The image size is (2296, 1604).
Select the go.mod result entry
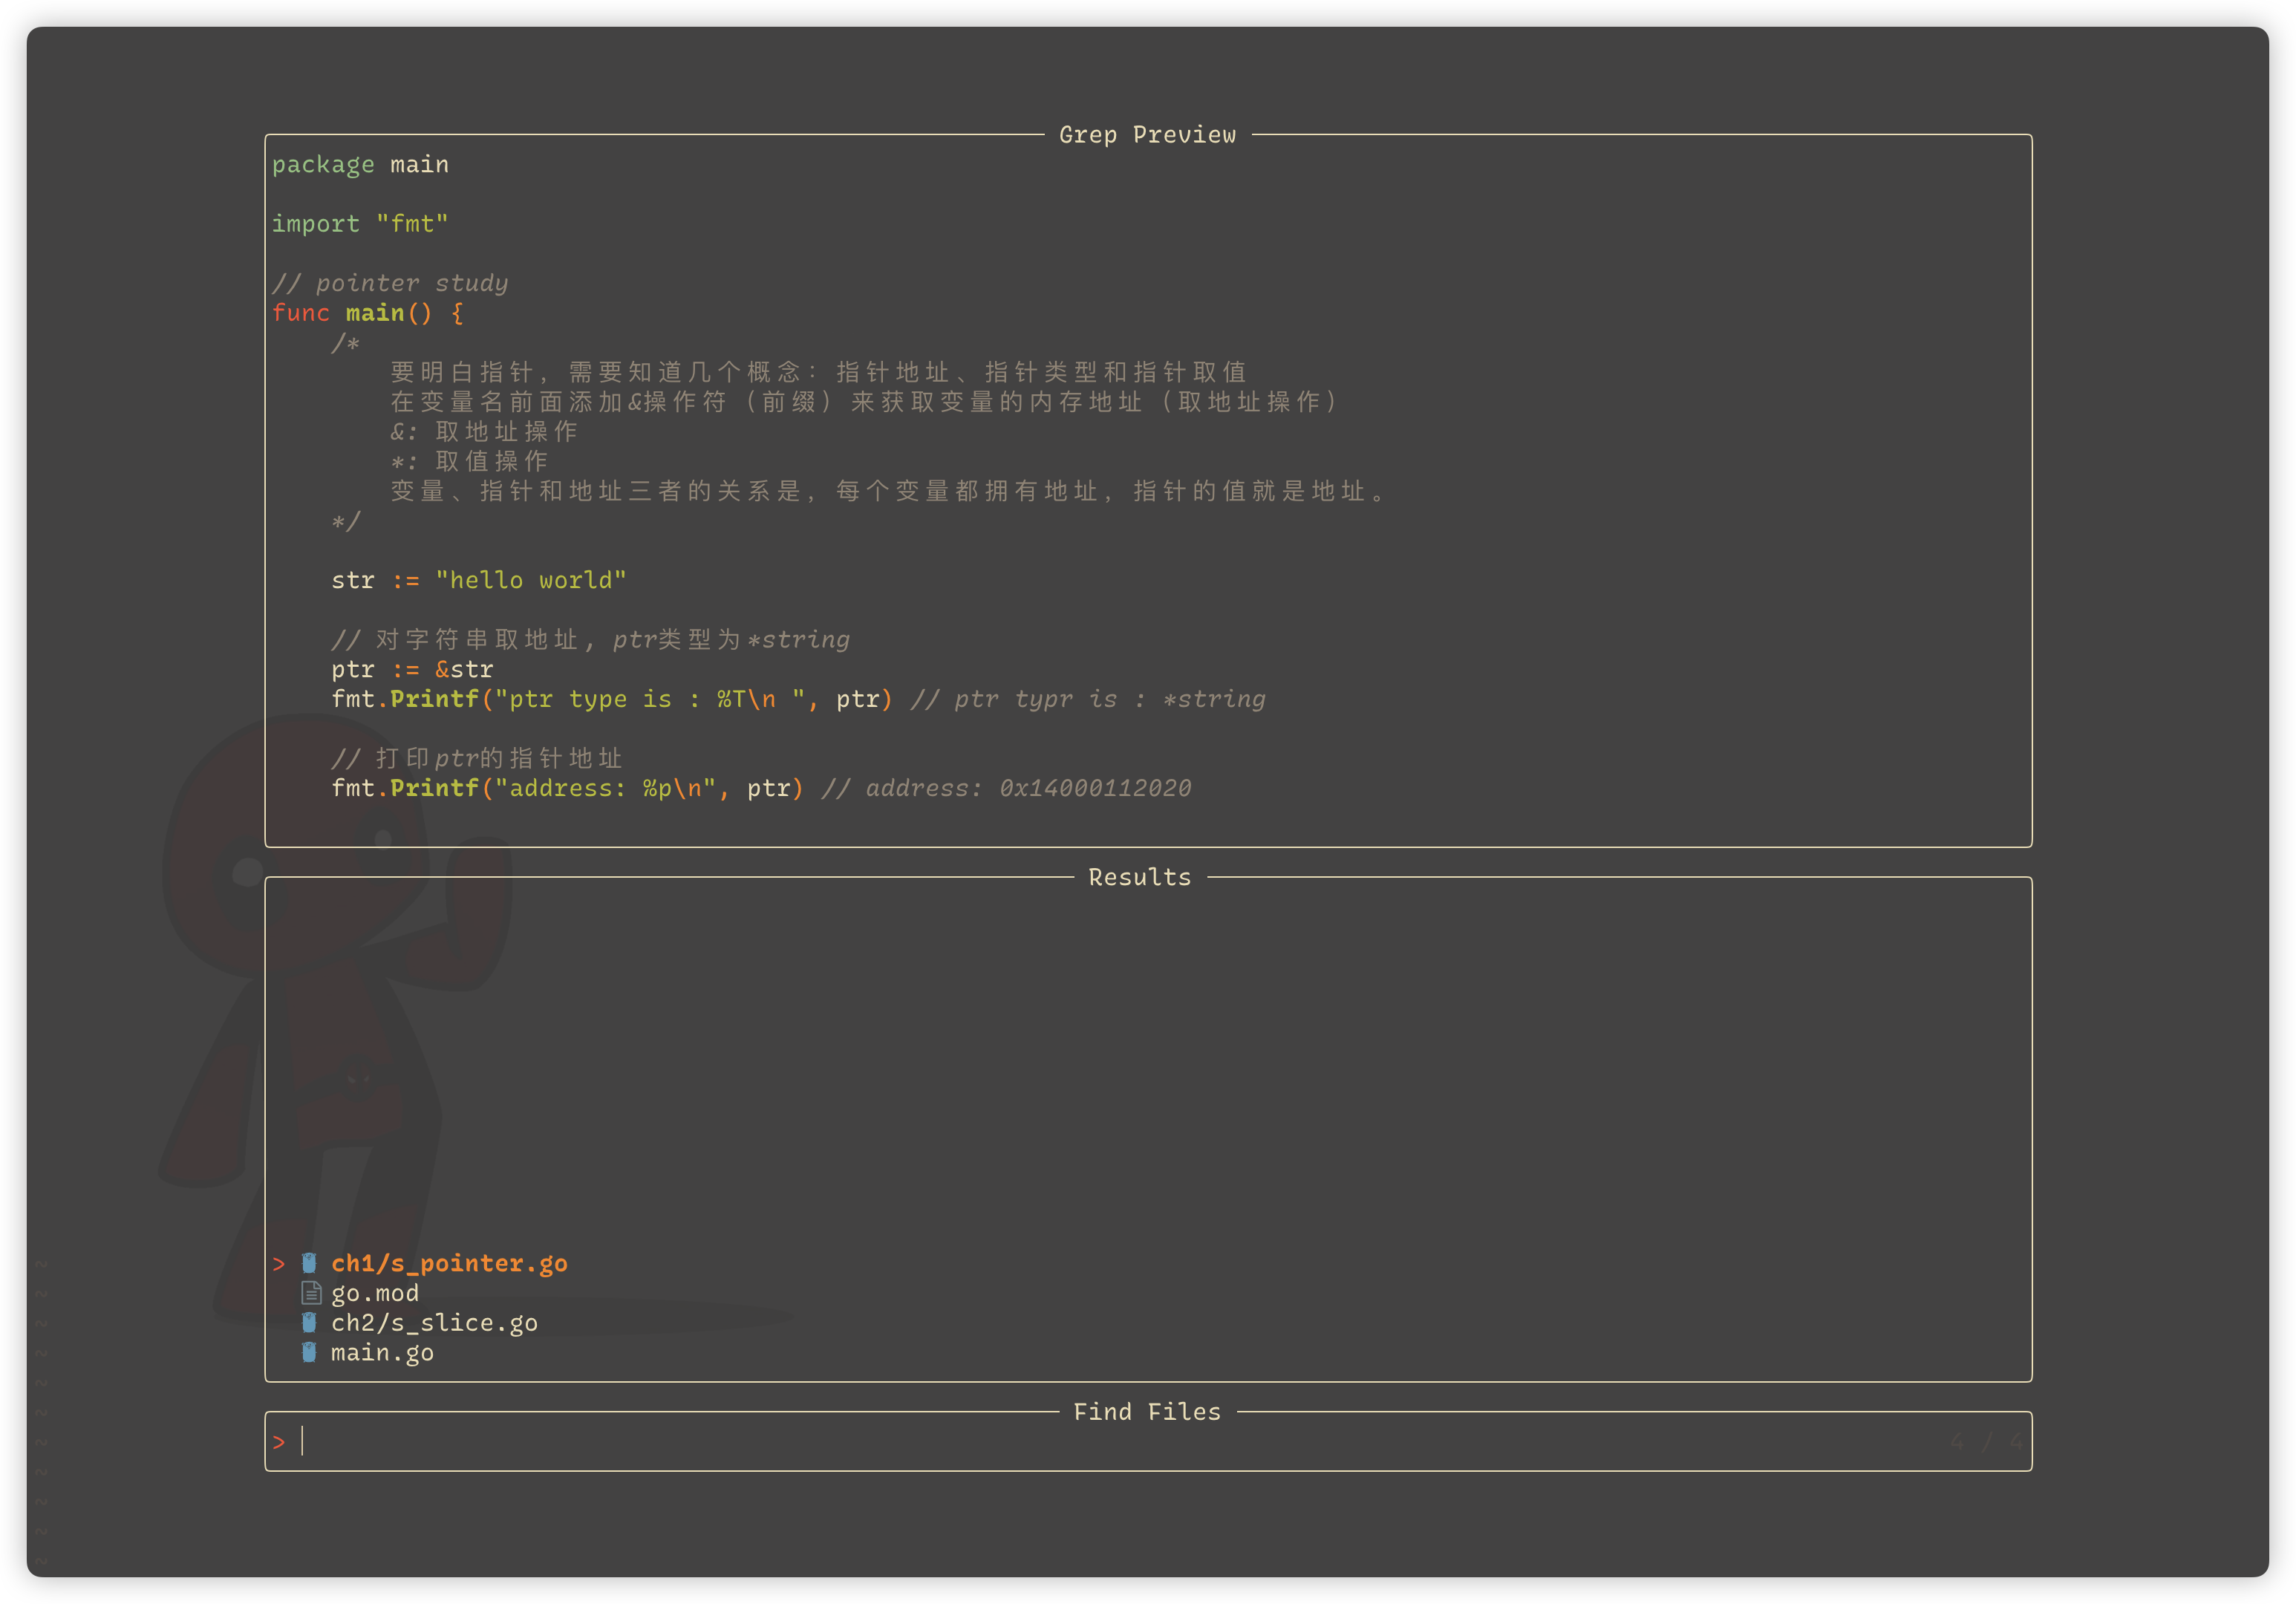[x=375, y=1293]
